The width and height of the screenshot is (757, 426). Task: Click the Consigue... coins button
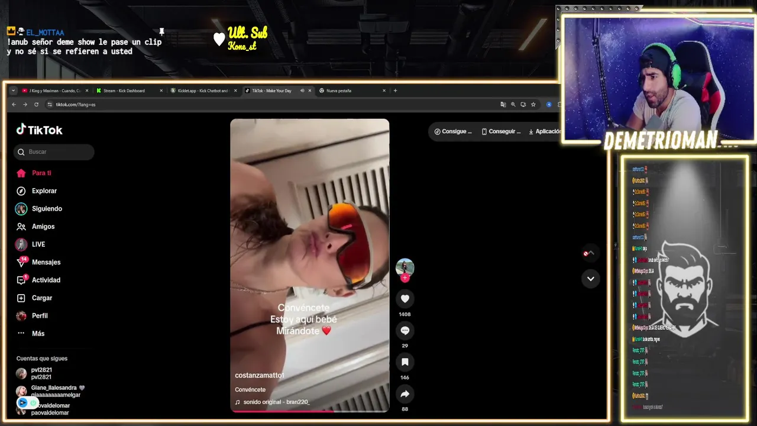453,131
